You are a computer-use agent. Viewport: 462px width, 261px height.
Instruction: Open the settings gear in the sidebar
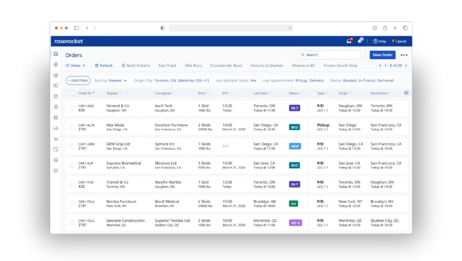[55, 170]
